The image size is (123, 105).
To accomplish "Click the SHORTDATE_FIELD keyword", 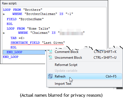I will 25,43.
